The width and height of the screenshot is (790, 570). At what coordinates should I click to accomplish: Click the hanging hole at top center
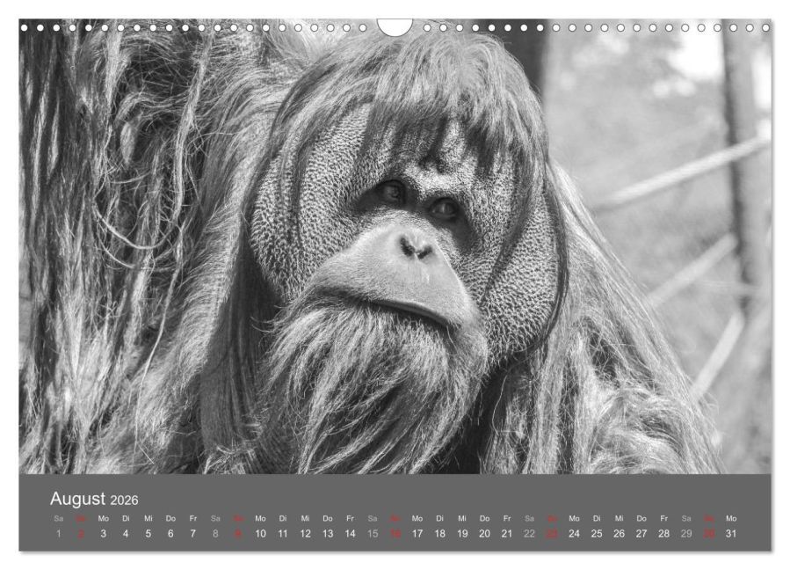coord(395,26)
